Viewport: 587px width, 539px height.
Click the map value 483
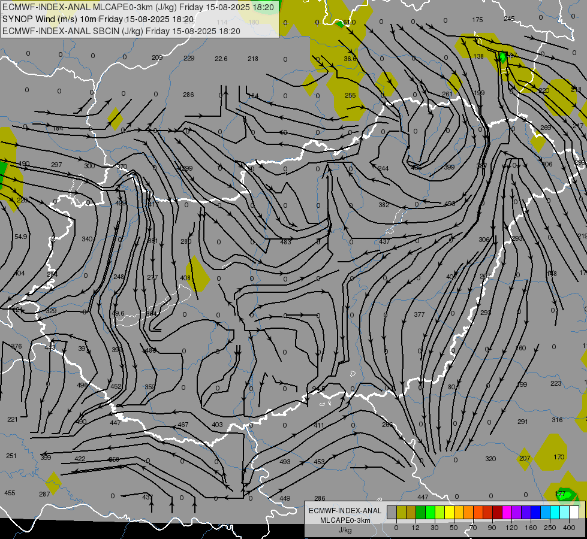285,242
